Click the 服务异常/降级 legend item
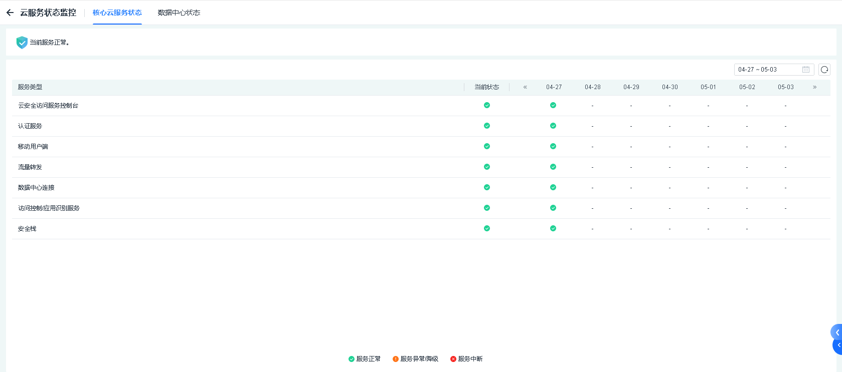 (415, 359)
